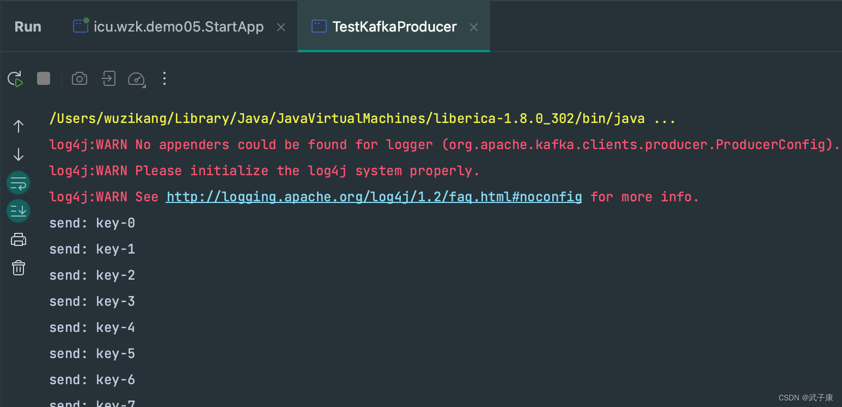Screen dimensions: 842x407
Task: Close the TestKafkaProducer tab
Action: pyautogui.click(x=474, y=27)
